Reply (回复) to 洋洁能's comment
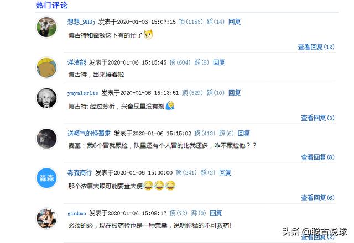 click(x=219, y=62)
